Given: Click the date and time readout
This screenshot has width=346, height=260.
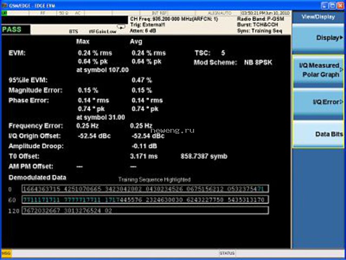Looking at the screenshot, I should [x=265, y=13].
